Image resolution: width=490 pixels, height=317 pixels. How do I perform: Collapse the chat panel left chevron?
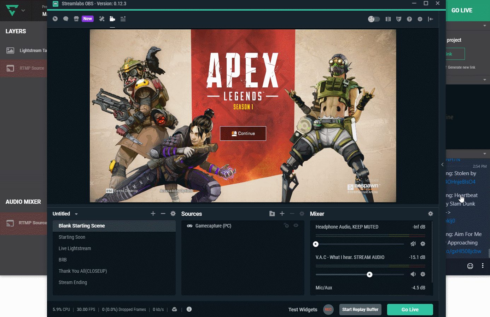pos(442,165)
